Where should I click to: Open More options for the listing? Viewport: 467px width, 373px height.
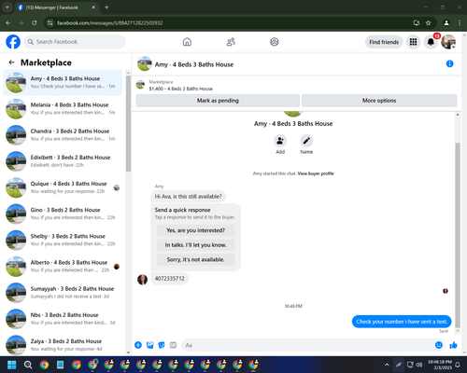click(x=379, y=101)
